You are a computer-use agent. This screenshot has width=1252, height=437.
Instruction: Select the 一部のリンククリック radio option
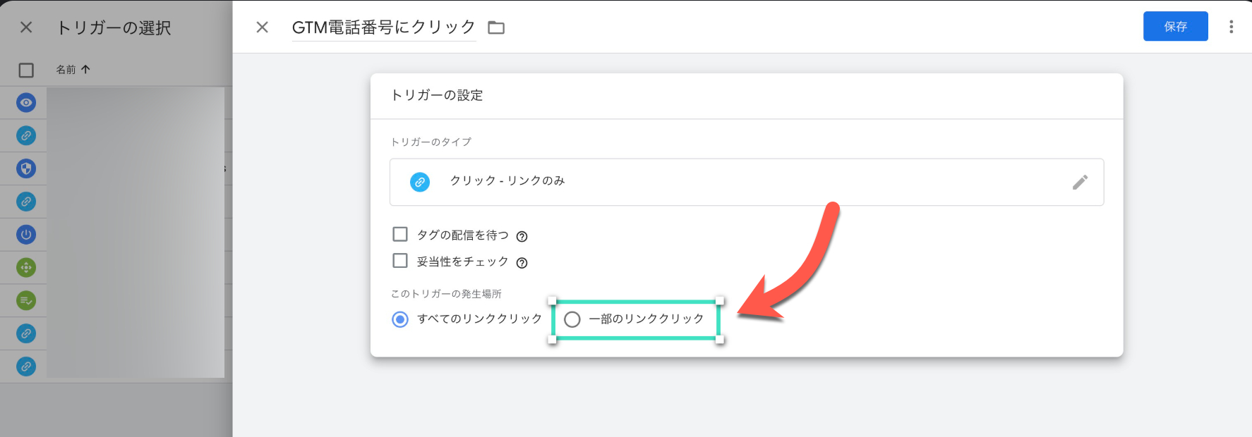click(x=572, y=319)
